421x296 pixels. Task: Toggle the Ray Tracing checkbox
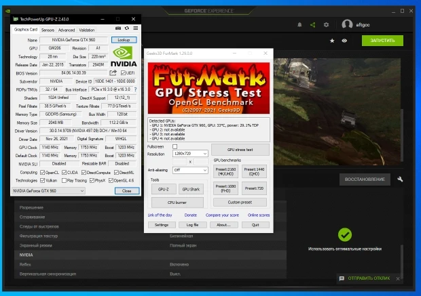[x=64, y=181]
